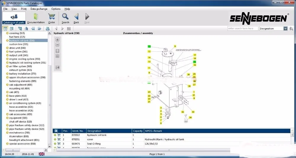Viewport: 296px width, 158px height.
Task: Expand the drive unit (340) node
Action: (x=7, y=48)
